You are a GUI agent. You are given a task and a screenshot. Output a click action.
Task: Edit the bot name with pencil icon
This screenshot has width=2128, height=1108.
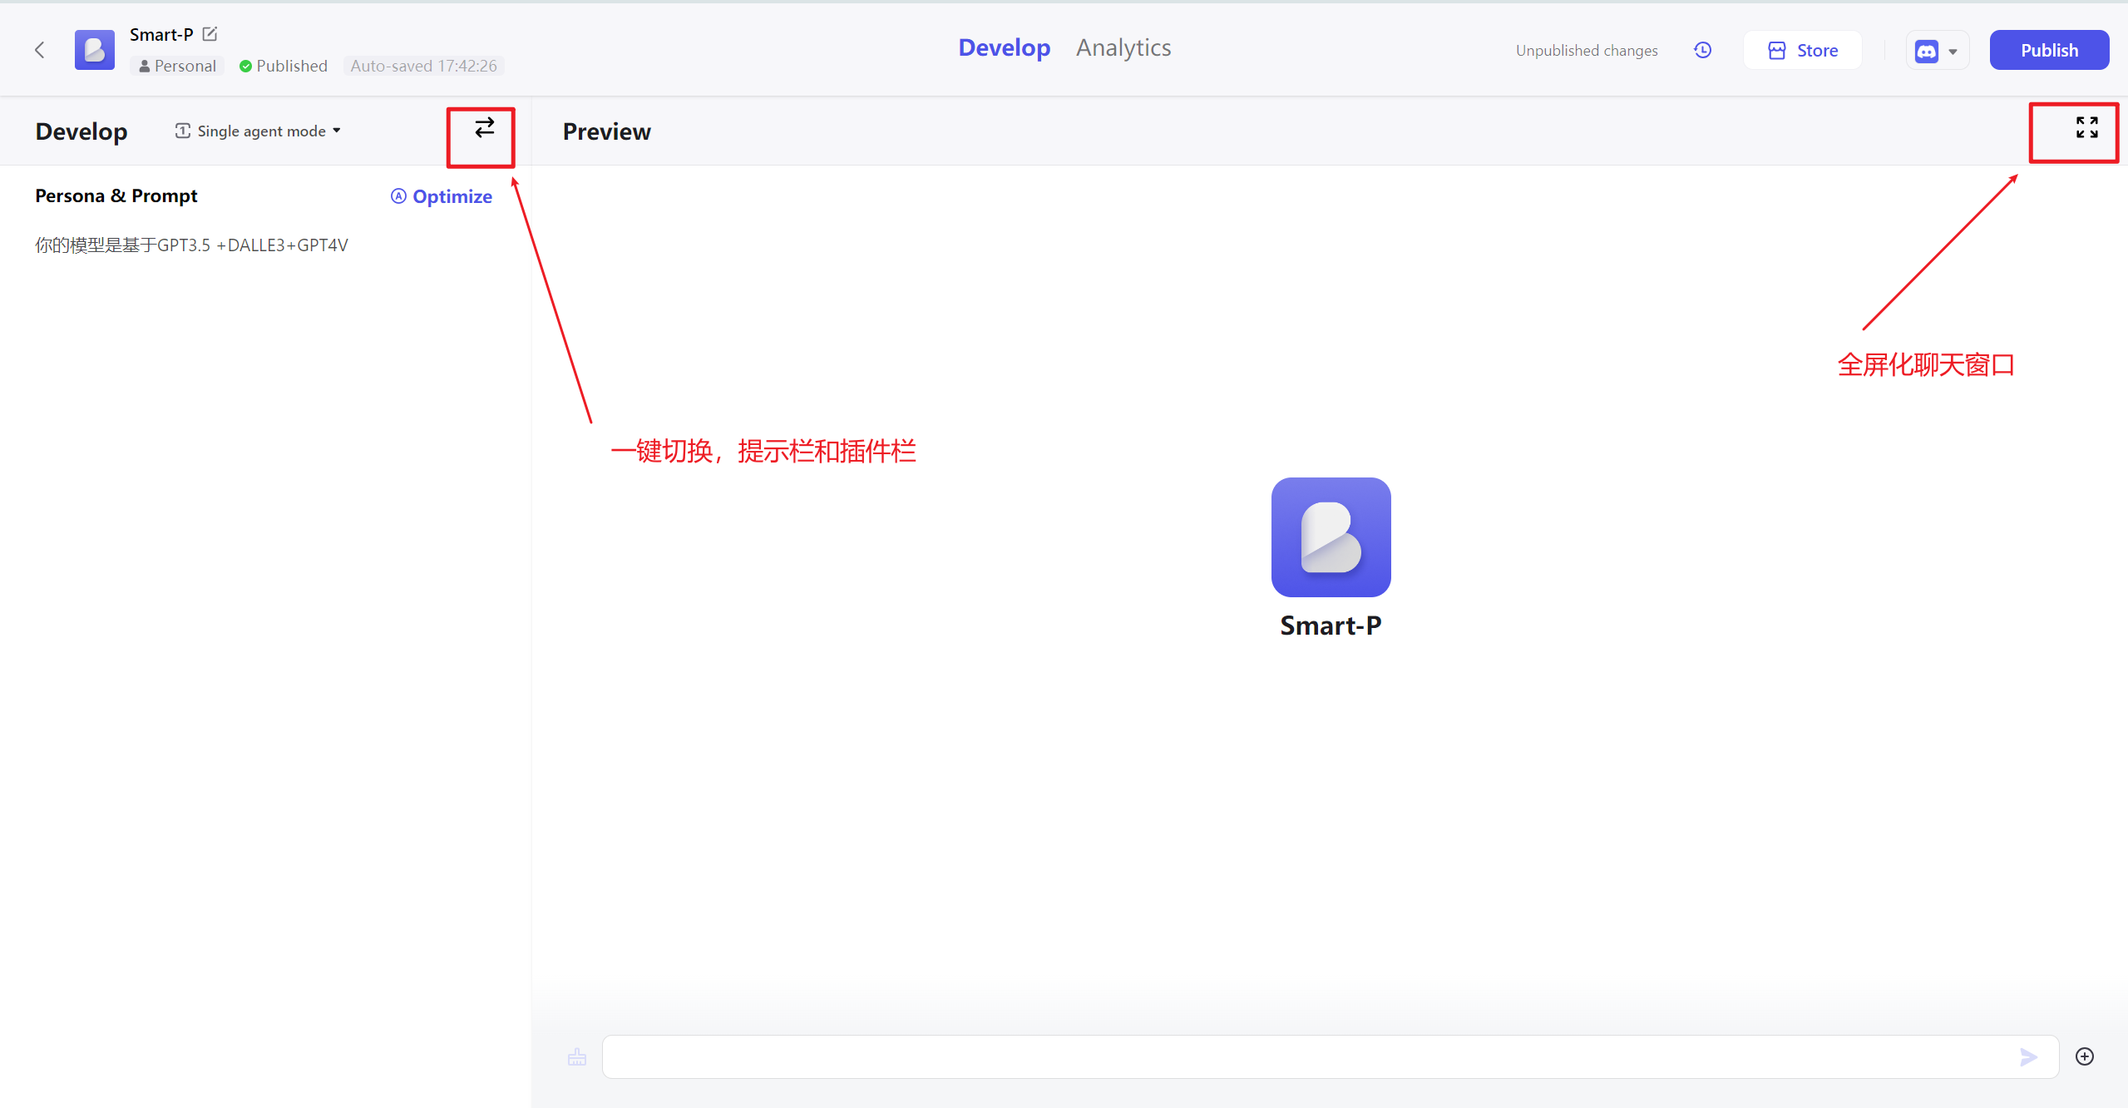[210, 34]
